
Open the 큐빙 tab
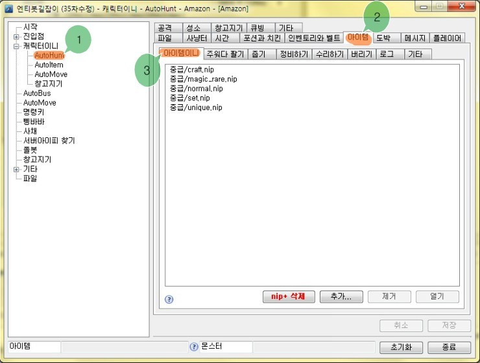pyautogui.click(x=261, y=28)
